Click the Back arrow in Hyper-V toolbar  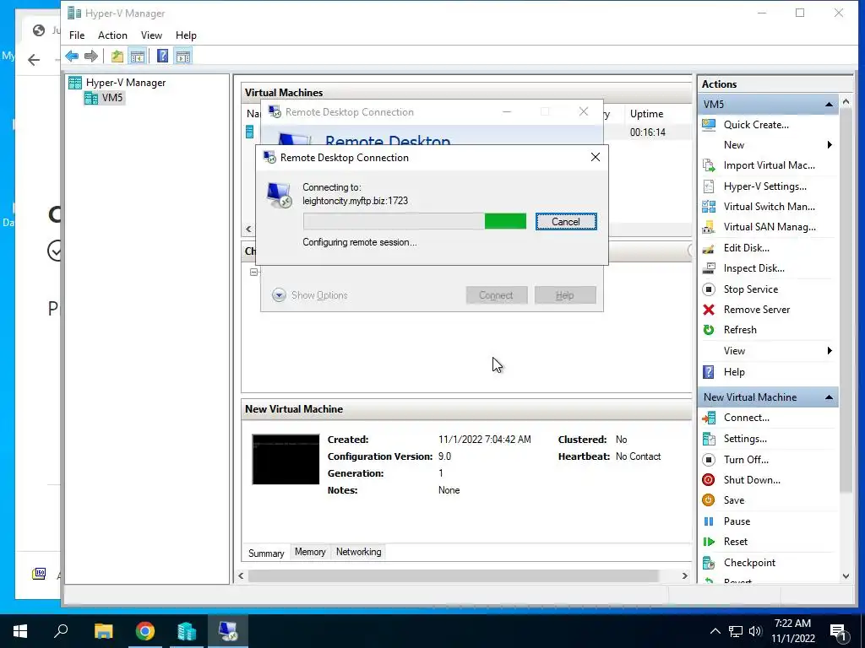coord(72,56)
